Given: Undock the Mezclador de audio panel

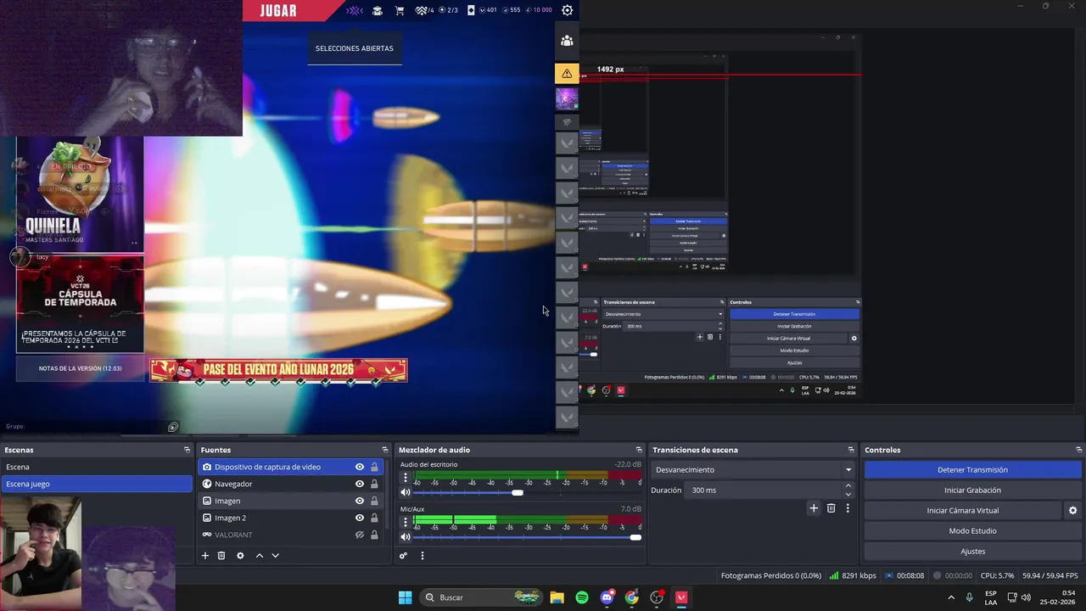Looking at the screenshot, I should (x=639, y=450).
